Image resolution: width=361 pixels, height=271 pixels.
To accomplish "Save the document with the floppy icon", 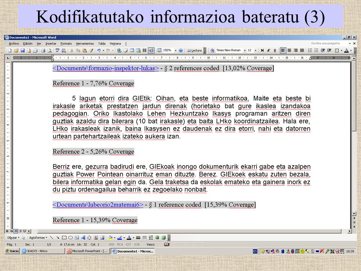I will (23, 50).
